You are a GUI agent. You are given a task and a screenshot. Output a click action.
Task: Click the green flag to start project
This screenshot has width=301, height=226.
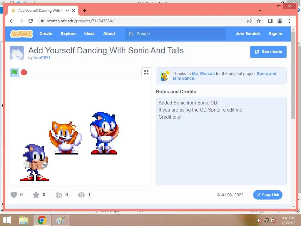(x=14, y=72)
